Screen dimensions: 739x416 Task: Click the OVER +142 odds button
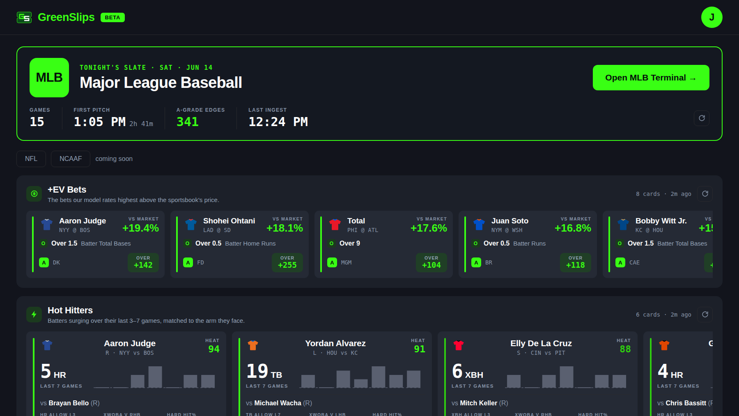click(143, 262)
